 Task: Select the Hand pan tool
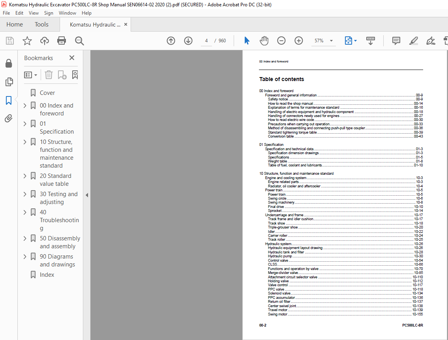point(264,41)
